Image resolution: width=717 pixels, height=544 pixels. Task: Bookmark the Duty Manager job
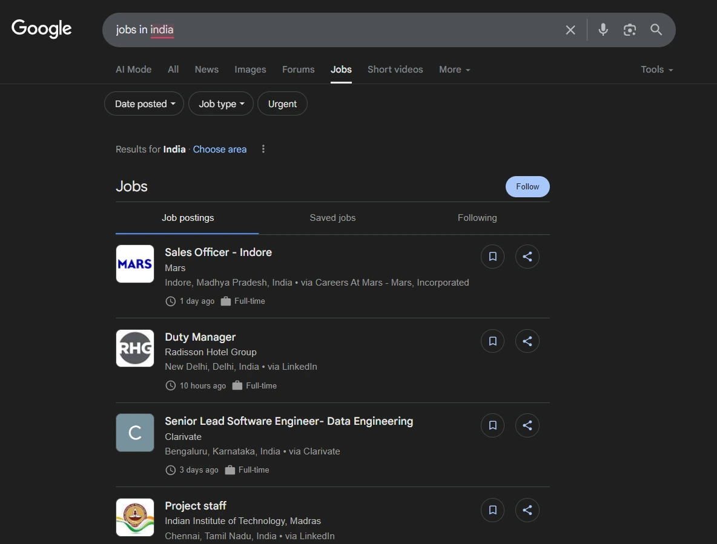[x=492, y=341]
